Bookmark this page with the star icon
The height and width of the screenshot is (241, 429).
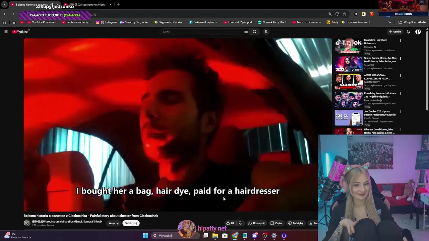pyautogui.click(x=345, y=14)
